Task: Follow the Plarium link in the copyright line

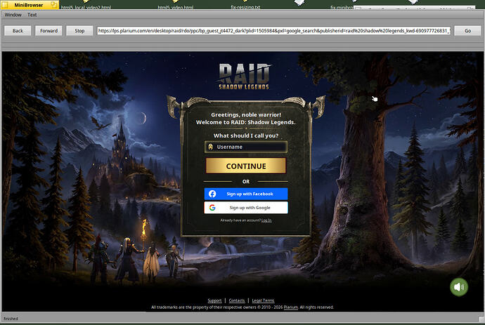Action: point(291,307)
